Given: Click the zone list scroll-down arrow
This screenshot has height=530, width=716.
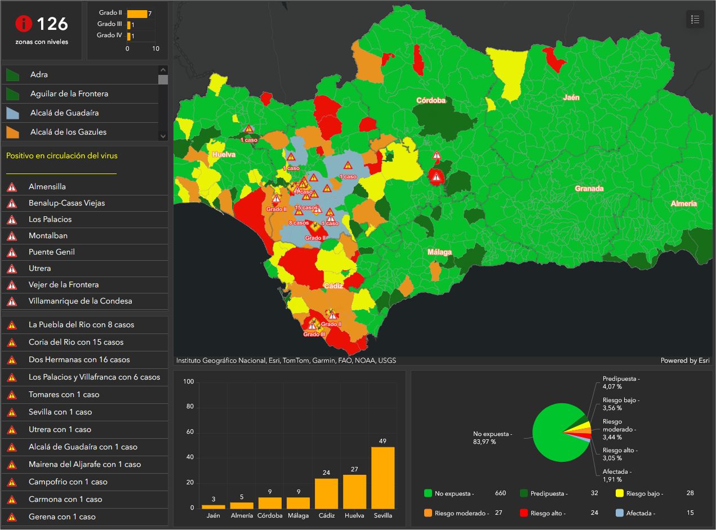Looking at the screenshot, I should 163,136.
